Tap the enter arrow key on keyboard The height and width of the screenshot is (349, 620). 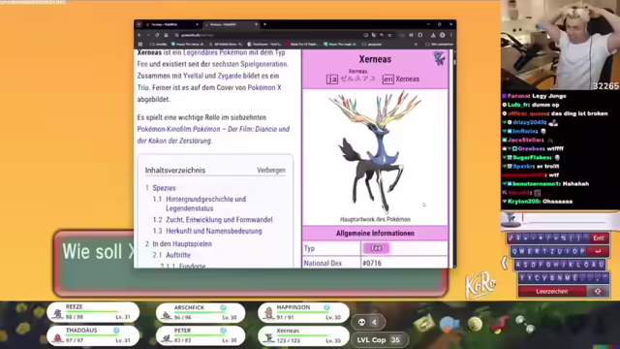tap(599, 251)
